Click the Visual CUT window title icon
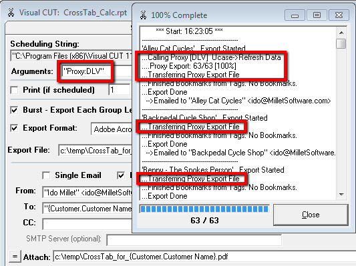356x266 pixels. 11,13
